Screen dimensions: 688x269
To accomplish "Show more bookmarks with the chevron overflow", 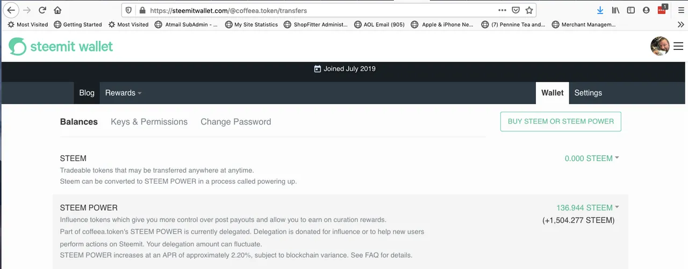I will [x=681, y=24].
